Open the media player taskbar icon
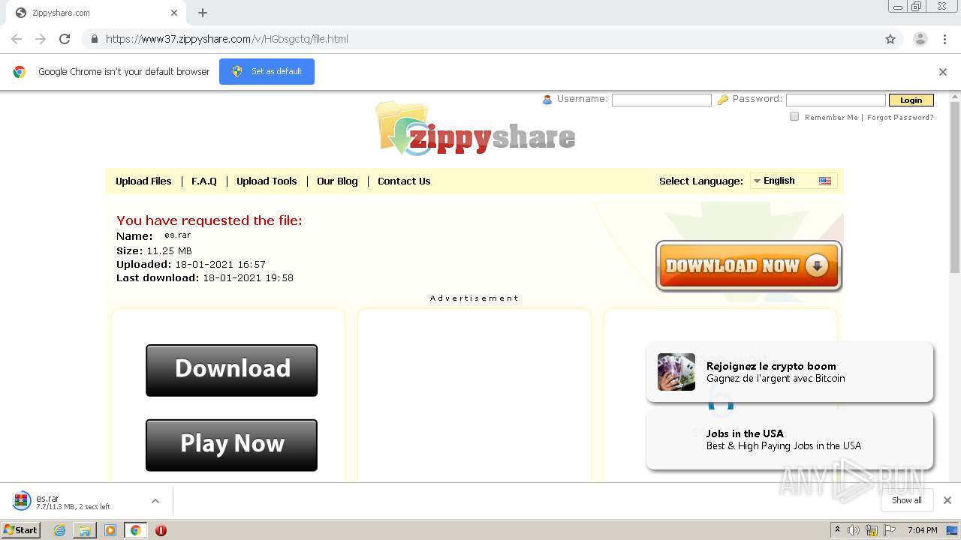The image size is (961, 540). (110, 530)
